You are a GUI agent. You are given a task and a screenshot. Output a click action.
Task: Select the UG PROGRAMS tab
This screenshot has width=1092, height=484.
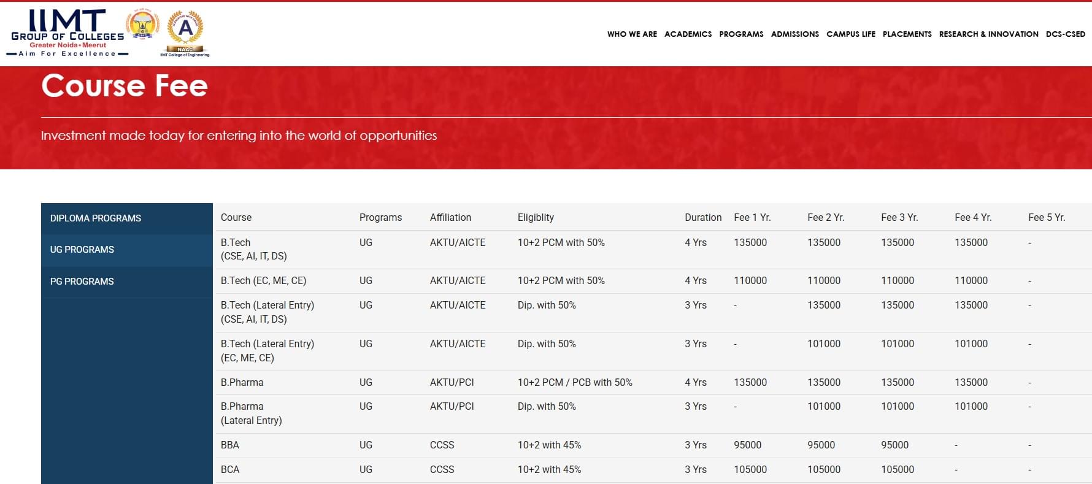[82, 250]
